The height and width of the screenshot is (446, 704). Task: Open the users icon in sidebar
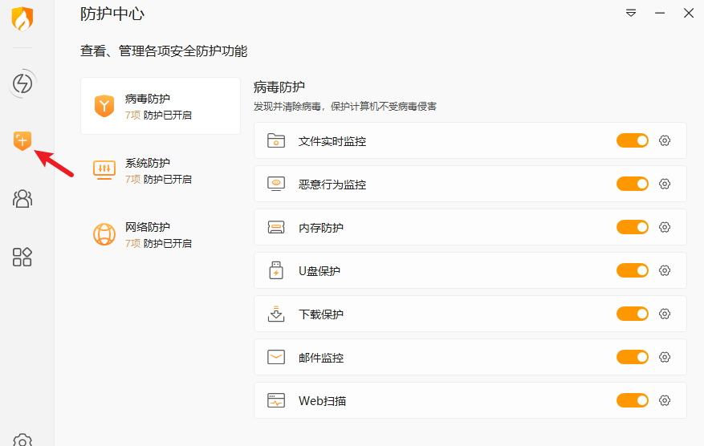click(x=22, y=198)
